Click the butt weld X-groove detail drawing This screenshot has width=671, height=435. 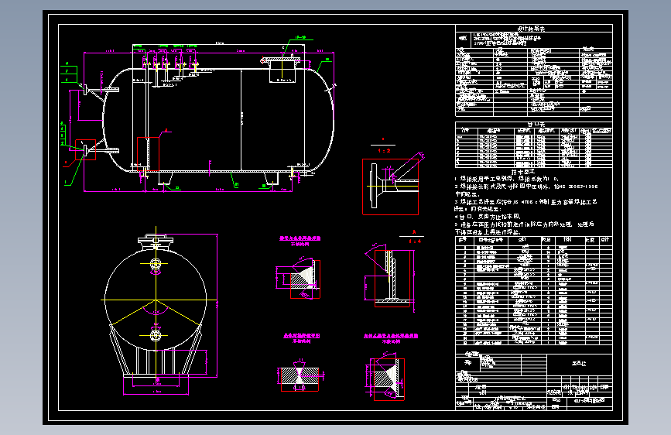[x=300, y=377]
